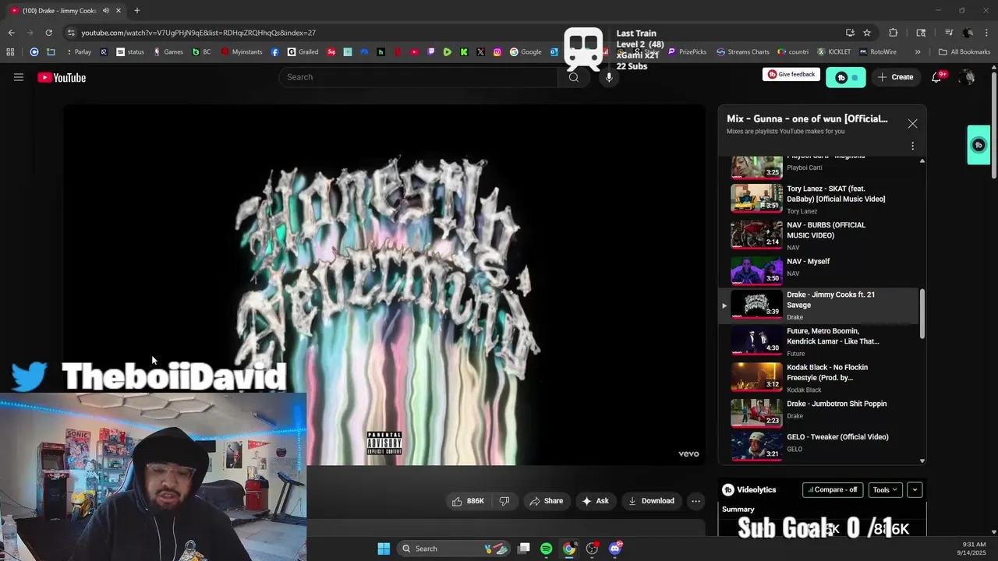Open the Twitch bookmark icon
The width and height of the screenshot is (998, 561).
(431, 52)
